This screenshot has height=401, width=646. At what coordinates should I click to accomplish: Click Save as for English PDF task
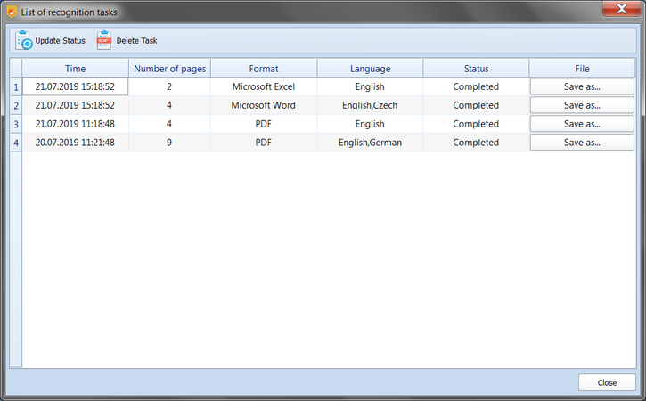point(582,124)
